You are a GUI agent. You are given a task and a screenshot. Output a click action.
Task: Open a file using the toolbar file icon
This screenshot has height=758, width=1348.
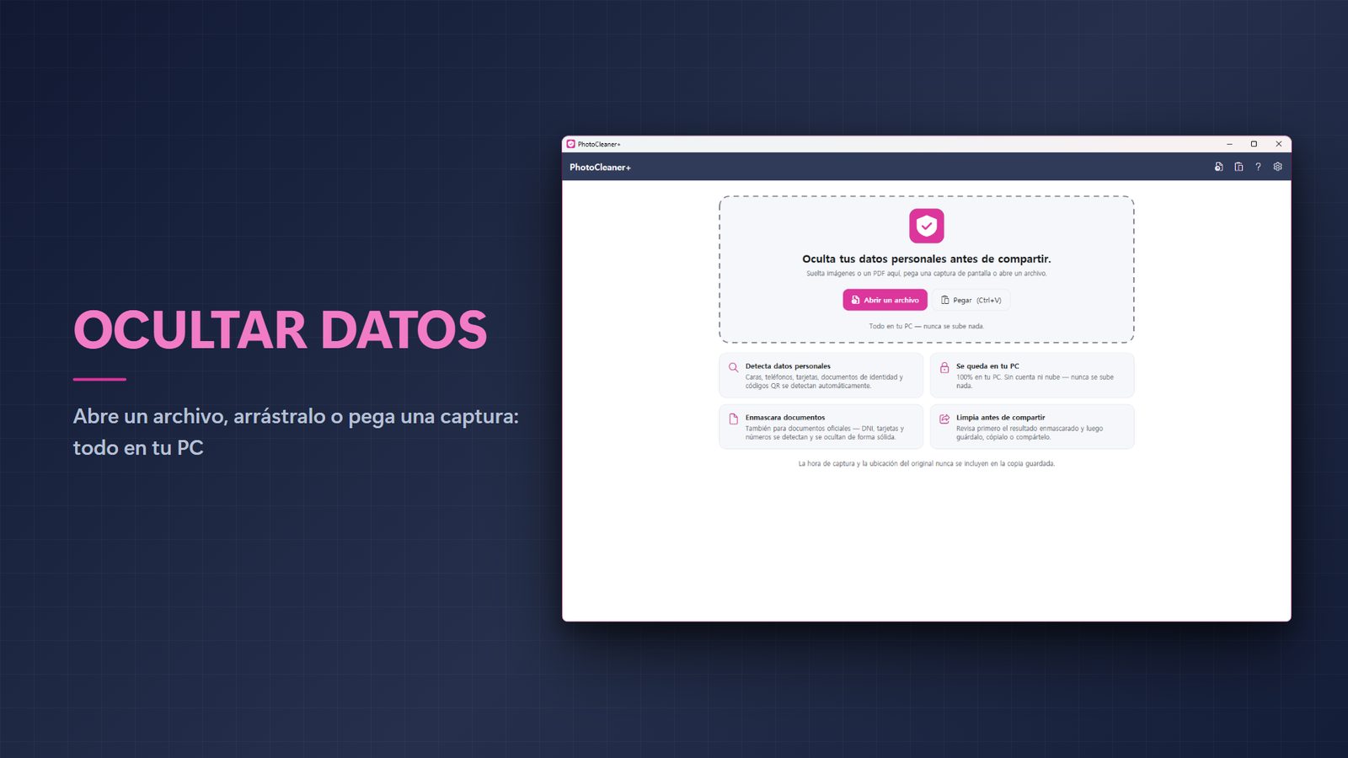(x=1218, y=167)
